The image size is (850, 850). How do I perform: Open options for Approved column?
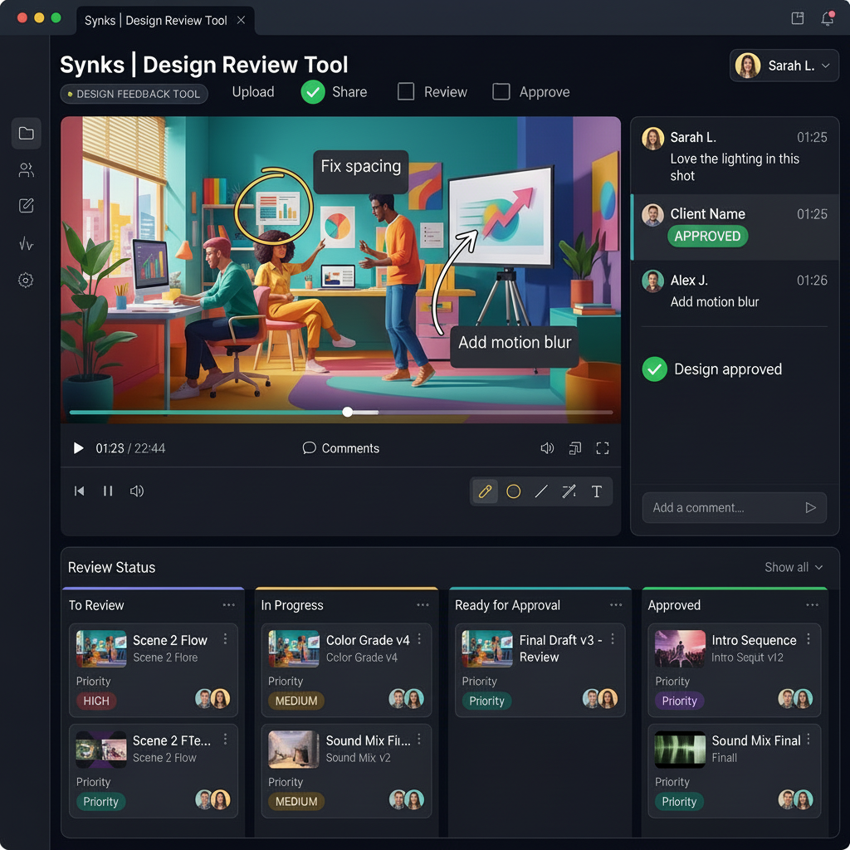(812, 605)
